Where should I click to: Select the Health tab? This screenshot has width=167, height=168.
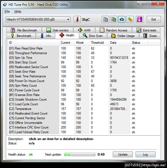click(67, 35)
